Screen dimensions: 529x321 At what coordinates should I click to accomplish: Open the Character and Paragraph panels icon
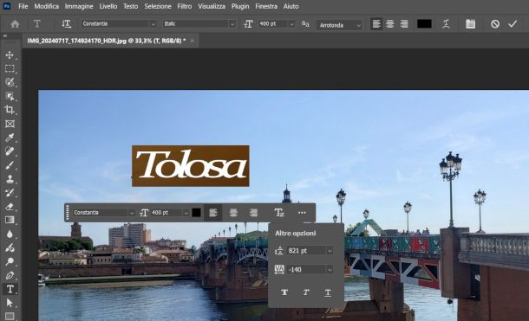(x=470, y=24)
